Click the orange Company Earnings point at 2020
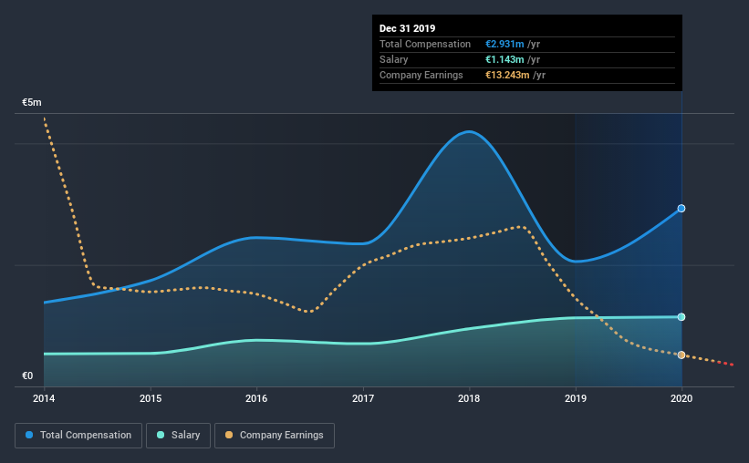This screenshot has width=749, height=463. point(681,355)
